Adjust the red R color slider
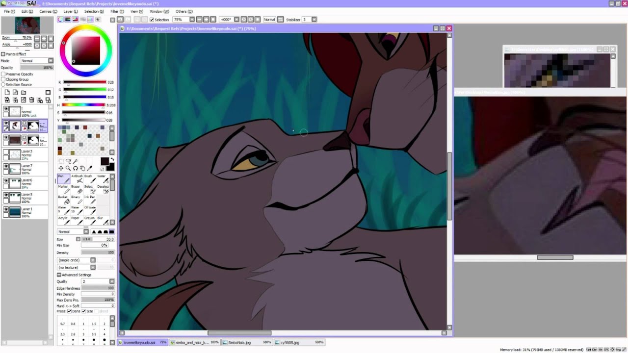The height and width of the screenshot is (353, 628). [x=84, y=82]
